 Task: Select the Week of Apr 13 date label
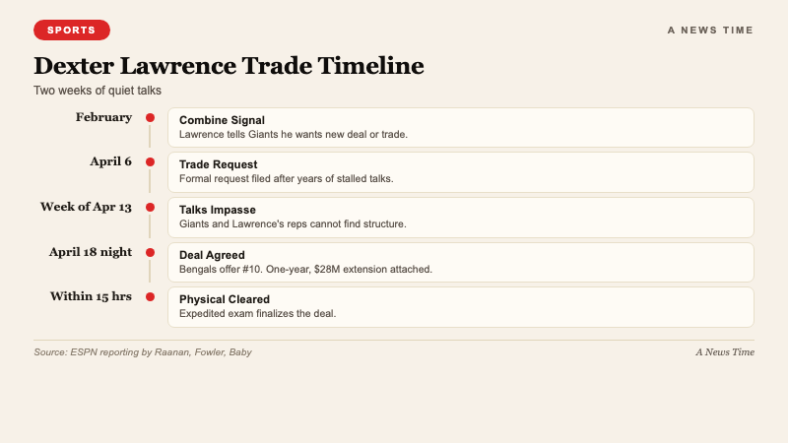point(86,207)
